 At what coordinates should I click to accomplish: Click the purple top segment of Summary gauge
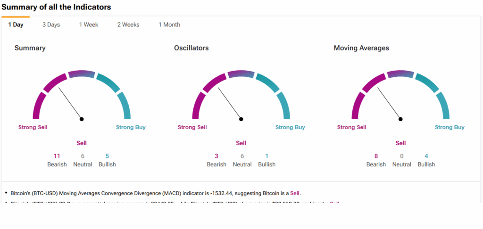click(x=82, y=74)
